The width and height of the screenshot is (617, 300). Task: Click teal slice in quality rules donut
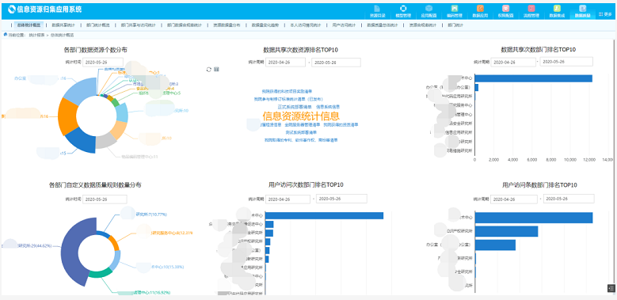(x=101, y=274)
